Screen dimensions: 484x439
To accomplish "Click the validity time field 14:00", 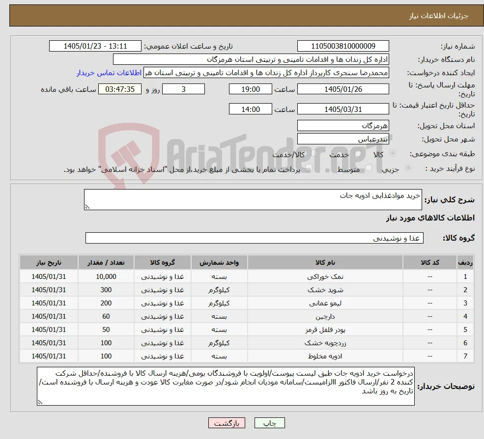I will point(250,109).
